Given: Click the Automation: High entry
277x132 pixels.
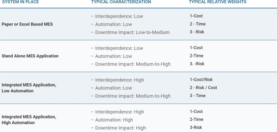Looking at the screenshot, I should click(x=114, y=120).
